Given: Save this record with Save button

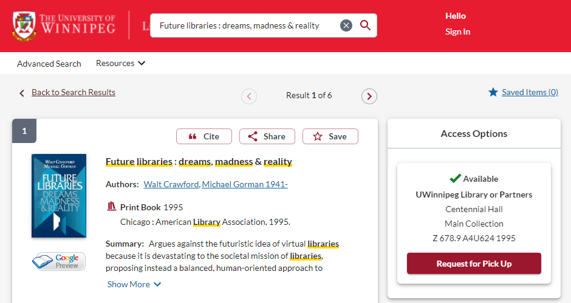Looking at the screenshot, I should point(330,136).
